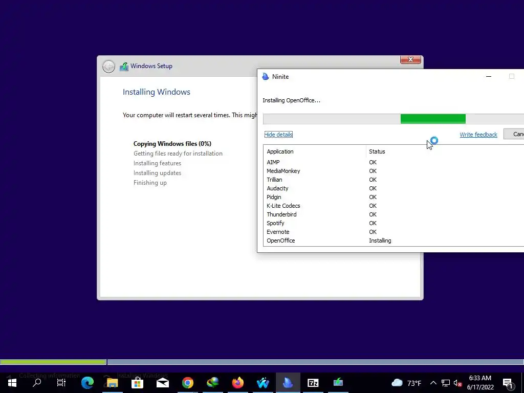The height and width of the screenshot is (393, 524).
Task: Open the blue W app taskbar icon
Action: point(263,383)
